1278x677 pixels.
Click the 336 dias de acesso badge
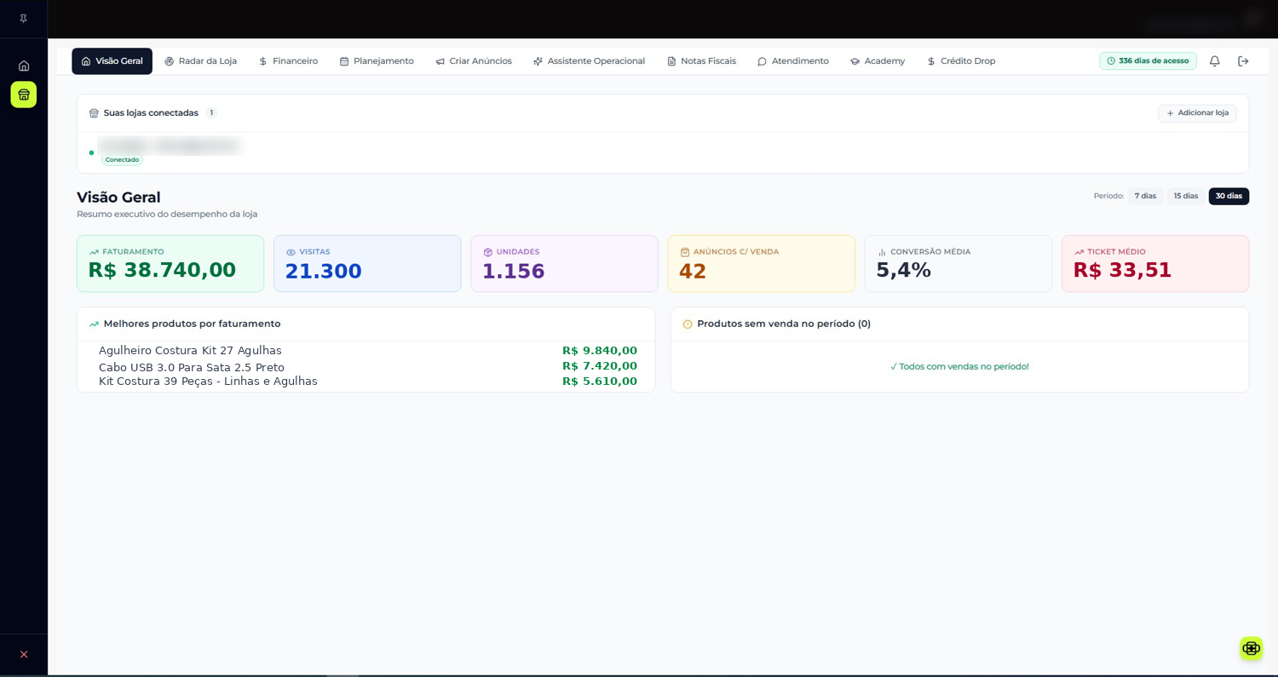pyautogui.click(x=1148, y=61)
